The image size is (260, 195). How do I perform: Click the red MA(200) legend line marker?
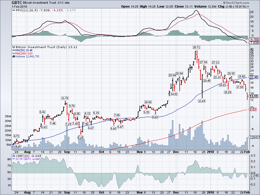[x=13, y=53]
